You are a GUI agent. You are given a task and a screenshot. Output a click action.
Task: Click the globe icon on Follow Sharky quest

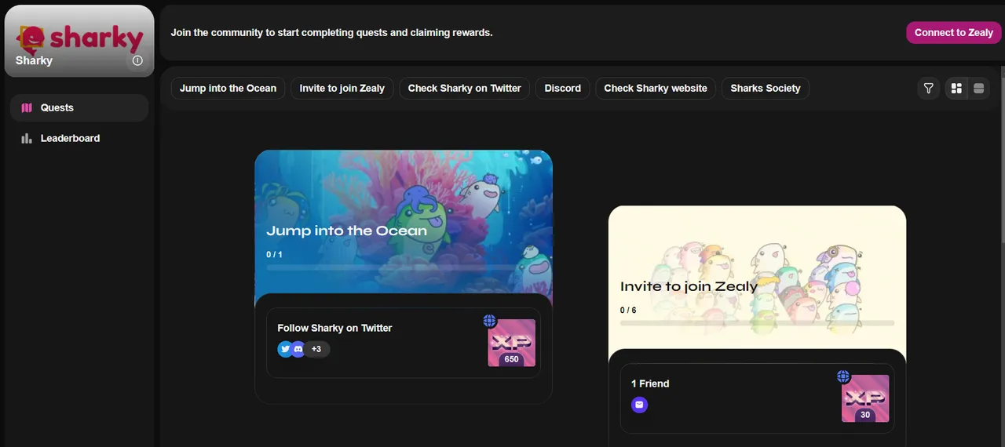click(x=490, y=321)
